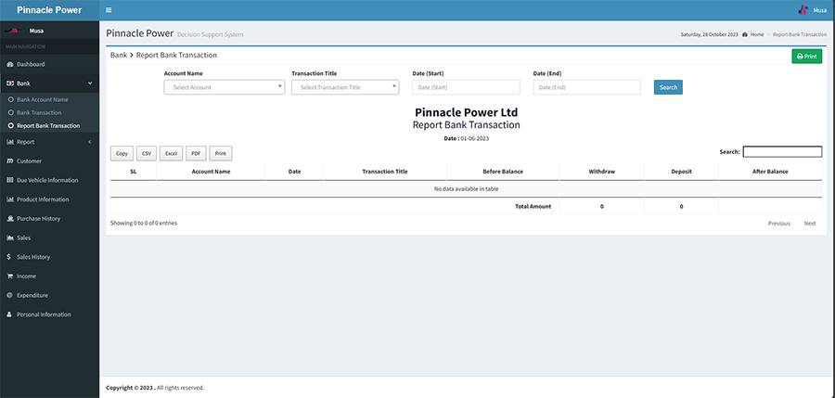
Task: Focus the Date (Start) input field
Action: (466, 87)
